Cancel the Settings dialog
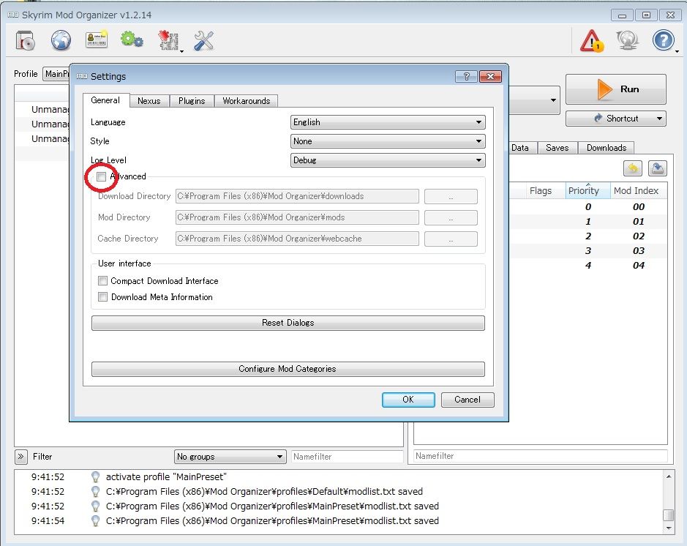 click(468, 400)
